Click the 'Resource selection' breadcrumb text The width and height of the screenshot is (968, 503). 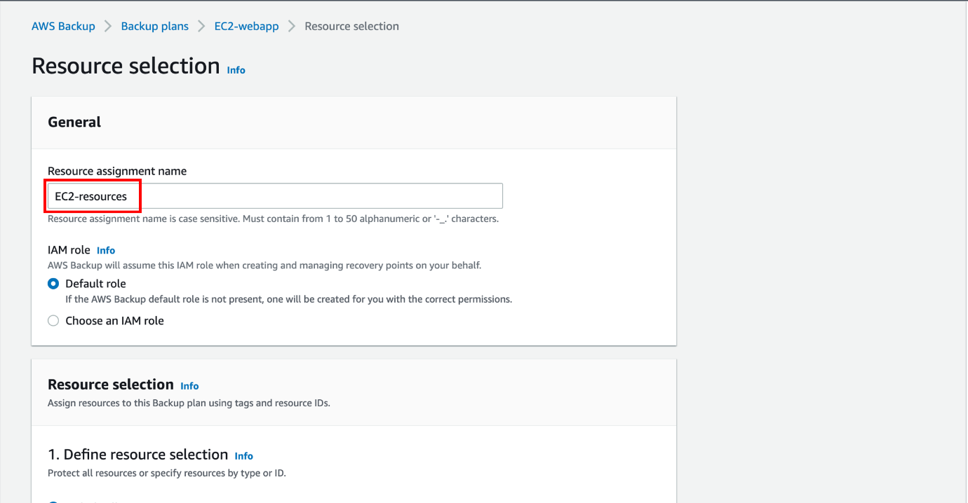[351, 26]
